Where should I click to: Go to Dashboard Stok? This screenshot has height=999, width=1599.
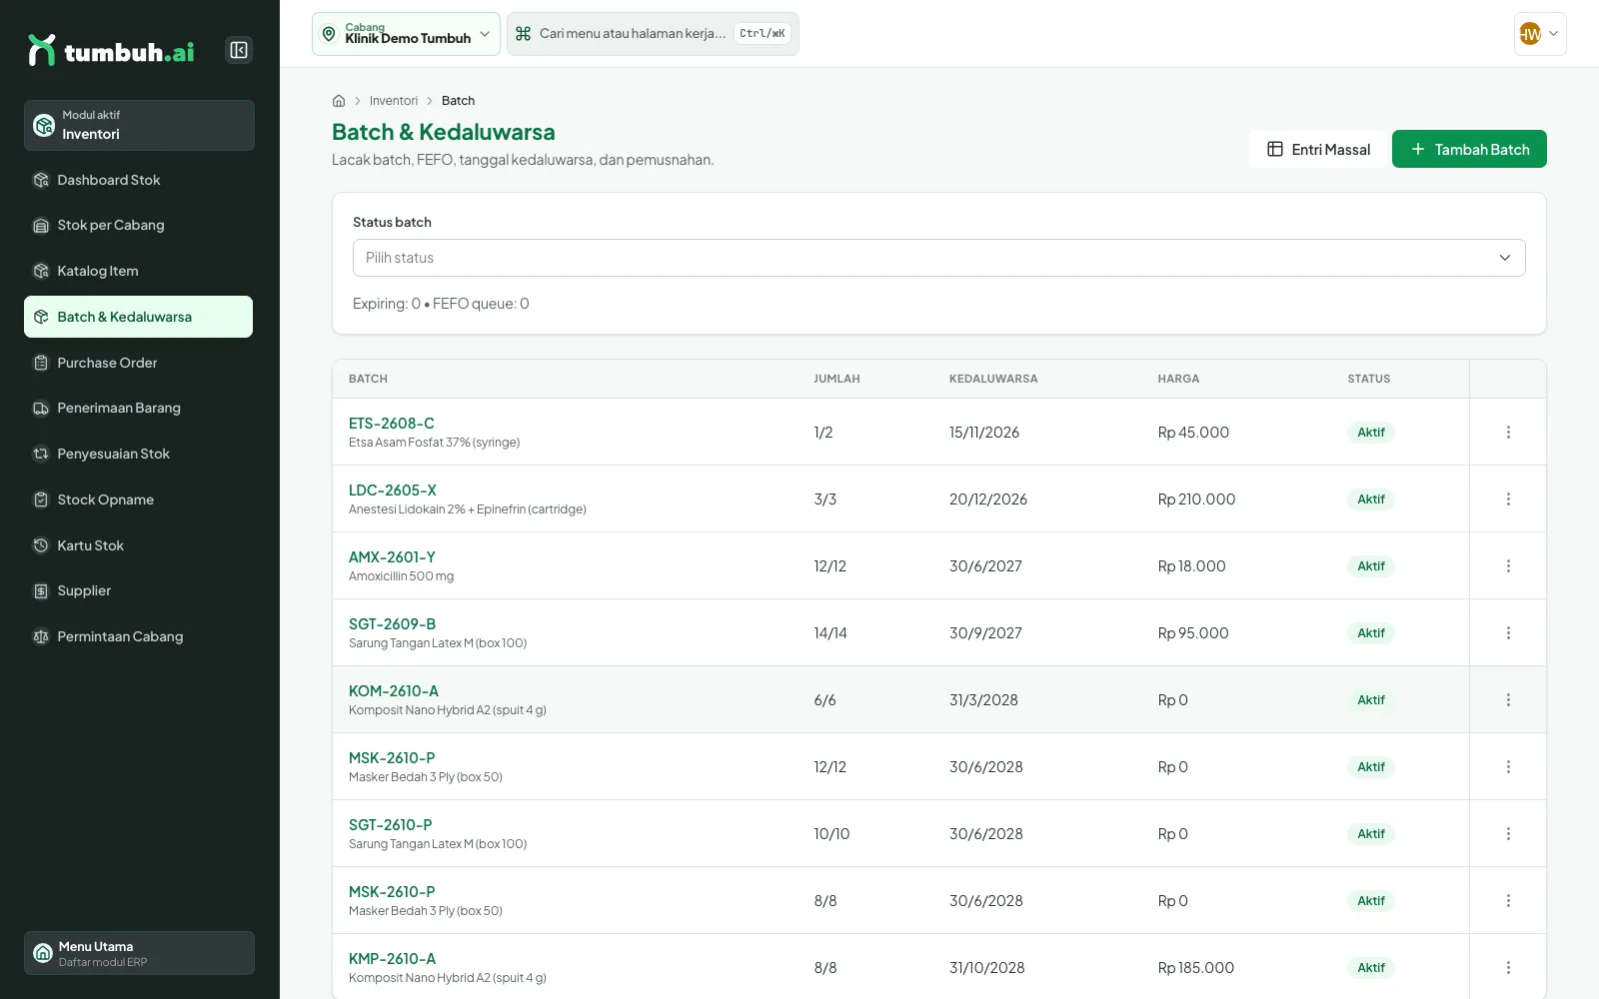pyautogui.click(x=139, y=180)
